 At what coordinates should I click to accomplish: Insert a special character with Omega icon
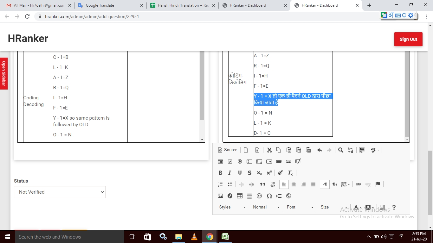click(269, 196)
